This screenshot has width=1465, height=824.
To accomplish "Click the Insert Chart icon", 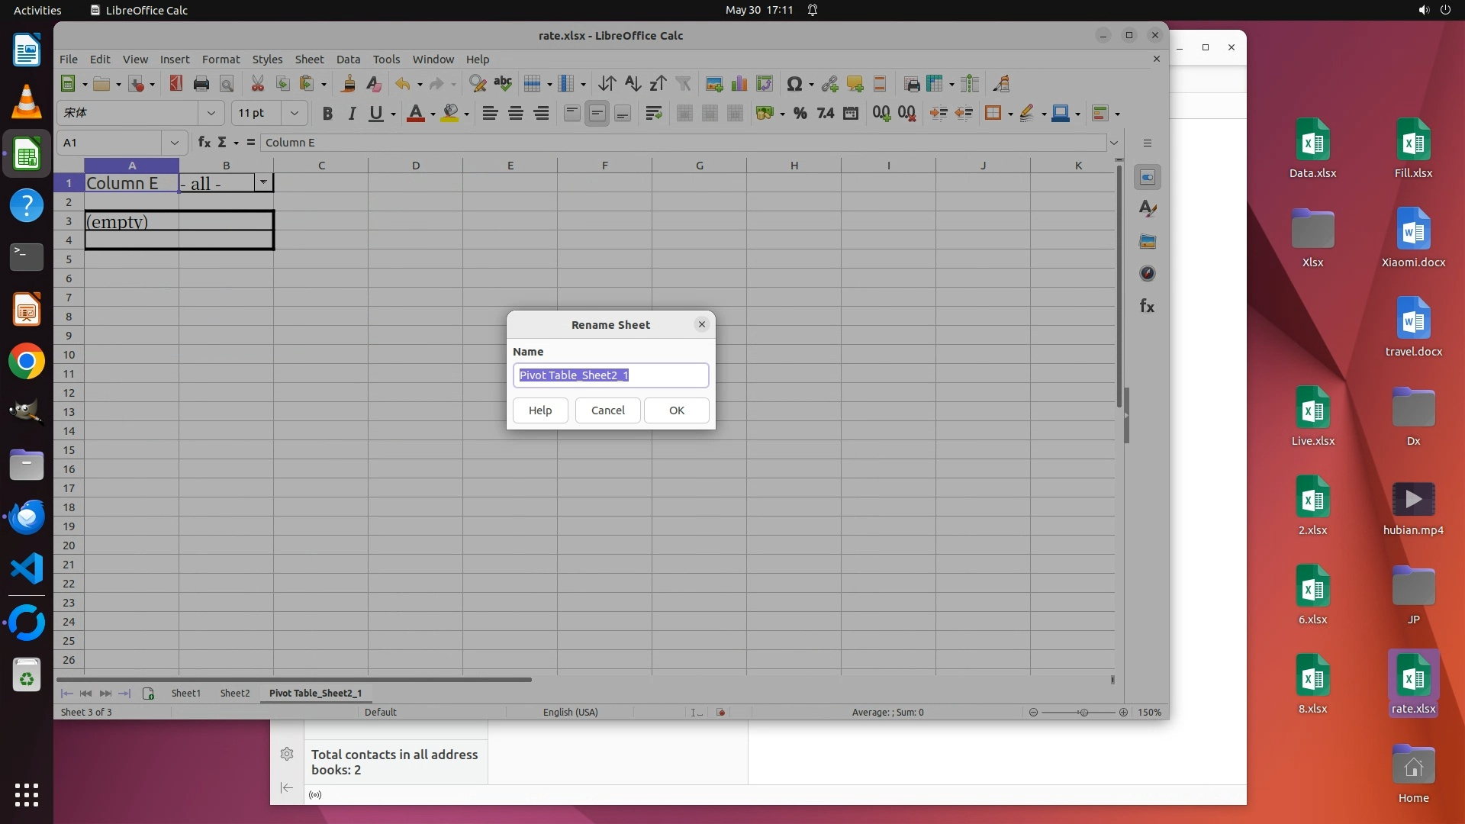I will pyautogui.click(x=739, y=84).
